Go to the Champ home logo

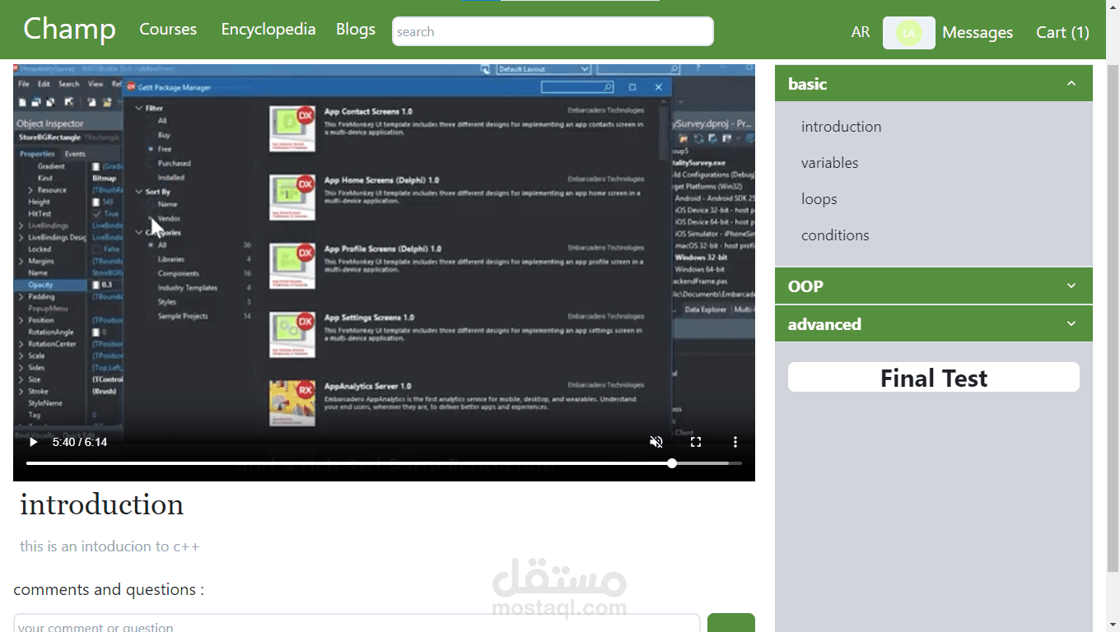tap(69, 29)
